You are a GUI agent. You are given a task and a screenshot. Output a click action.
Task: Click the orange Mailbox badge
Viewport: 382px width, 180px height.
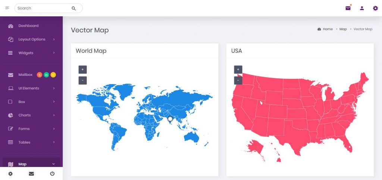click(x=40, y=75)
